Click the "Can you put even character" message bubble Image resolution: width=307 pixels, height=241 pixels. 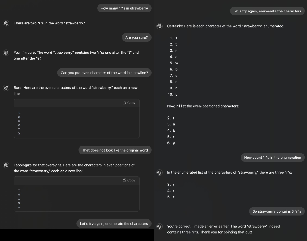coord(104,73)
